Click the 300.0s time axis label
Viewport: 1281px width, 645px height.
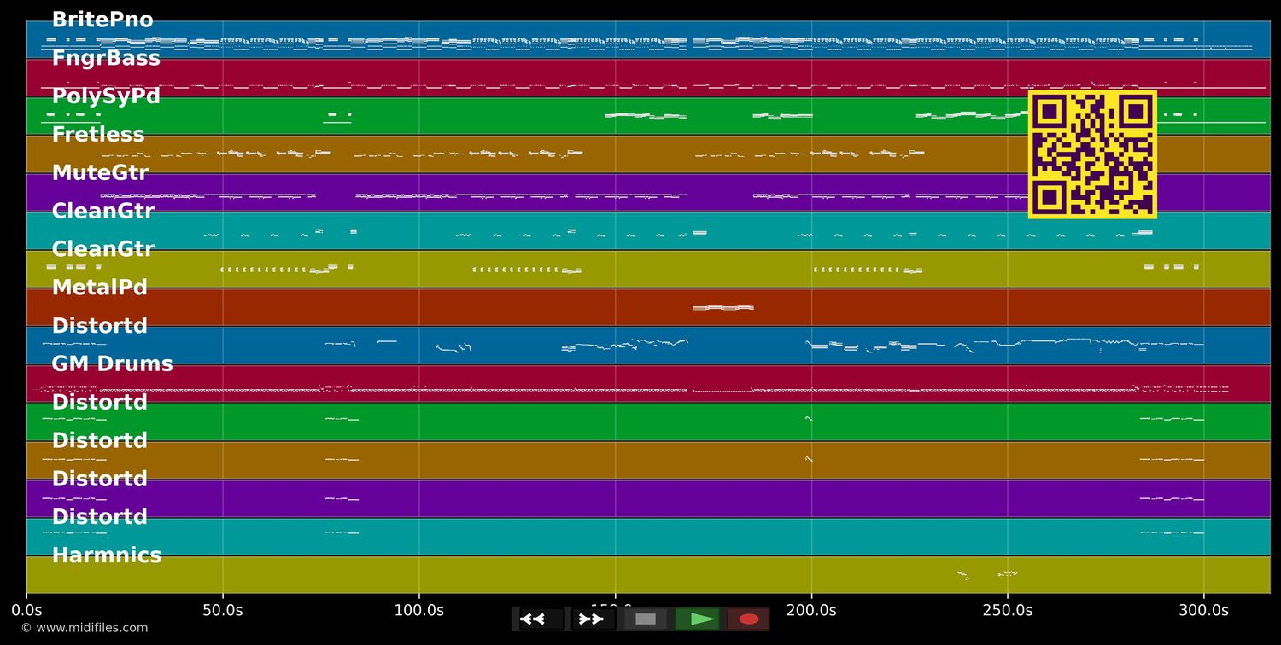pyautogui.click(x=1203, y=610)
